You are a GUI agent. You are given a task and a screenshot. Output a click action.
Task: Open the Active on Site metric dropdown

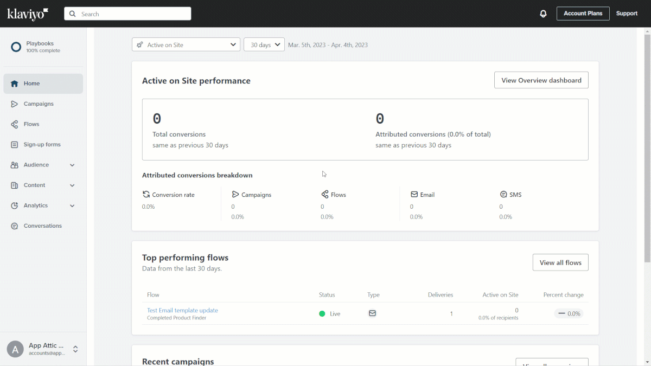186,45
